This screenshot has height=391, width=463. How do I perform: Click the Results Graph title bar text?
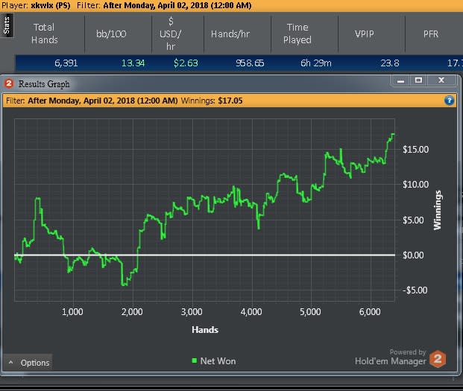click(x=44, y=84)
